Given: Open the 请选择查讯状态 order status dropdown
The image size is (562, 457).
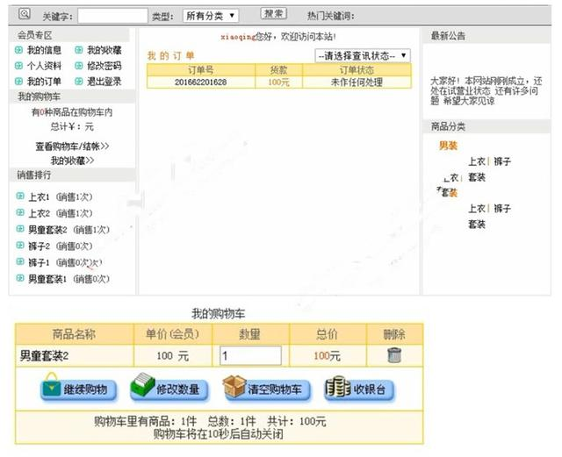Looking at the screenshot, I should click(363, 55).
